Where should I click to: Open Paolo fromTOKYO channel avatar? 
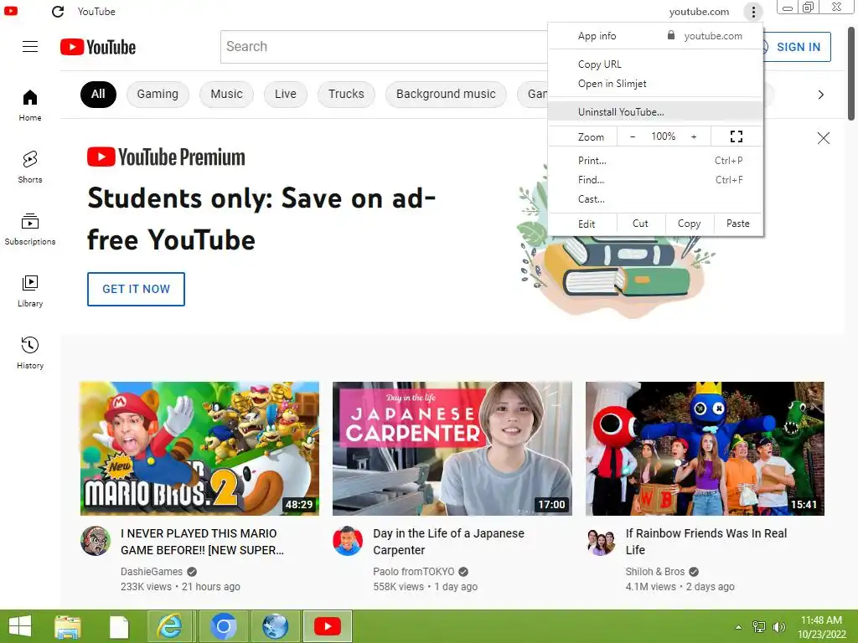pyautogui.click(x=348, y=541)
